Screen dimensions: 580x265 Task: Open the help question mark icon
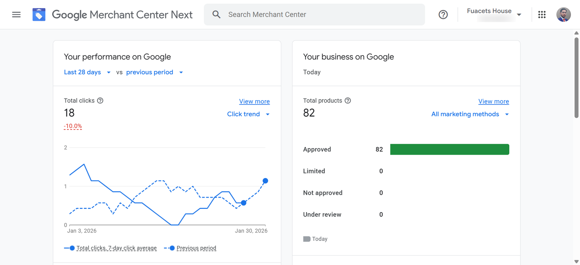click(443, 14)
